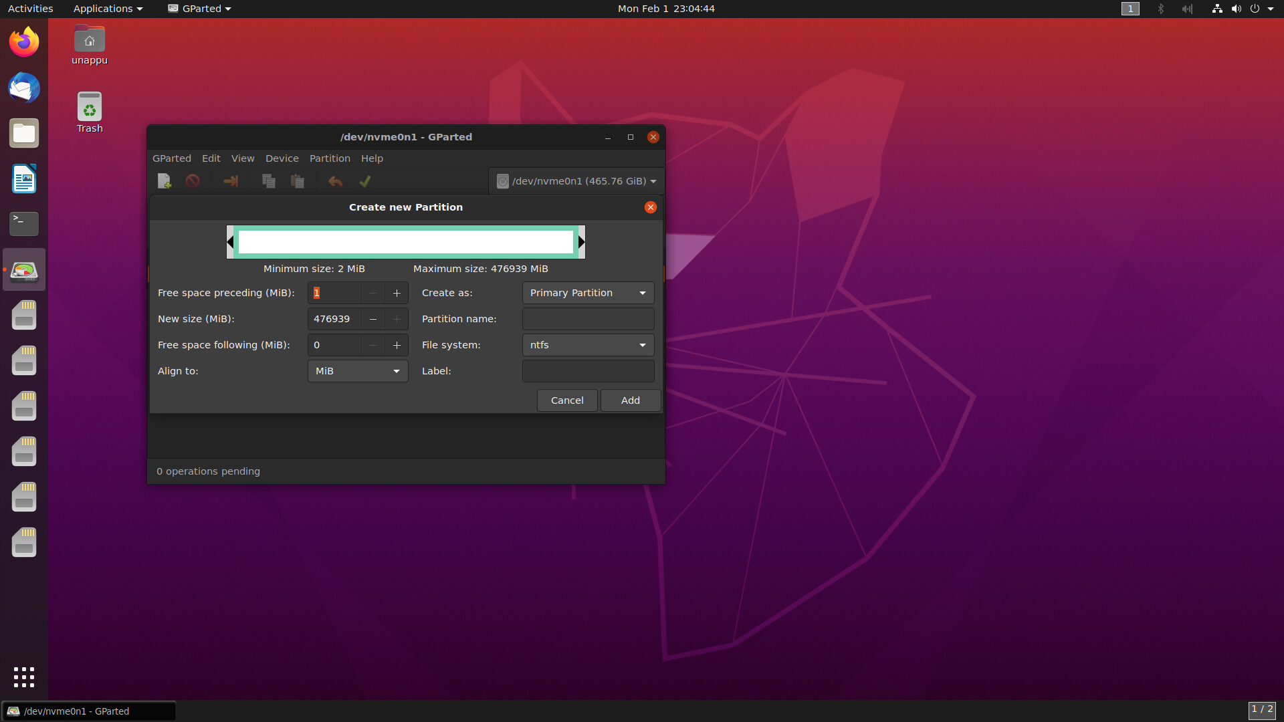Click the right partition resize handle arrow
Image resolution: width=1284 pixels, height=722 pixels.
(x=582, y=242)
